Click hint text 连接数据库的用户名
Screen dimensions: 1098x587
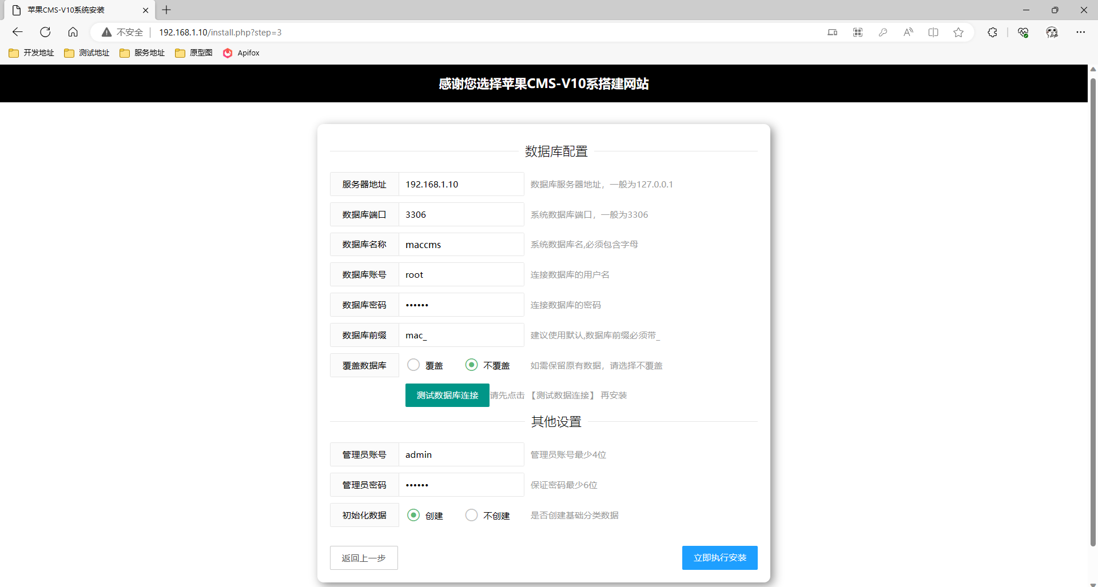tap(570, 274)
